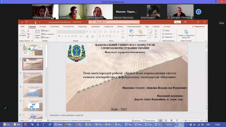This screenshot has width=226, height=127.
Task: Toggle Notes (Заметки) pane in status bar
Action: click(136, 121)
